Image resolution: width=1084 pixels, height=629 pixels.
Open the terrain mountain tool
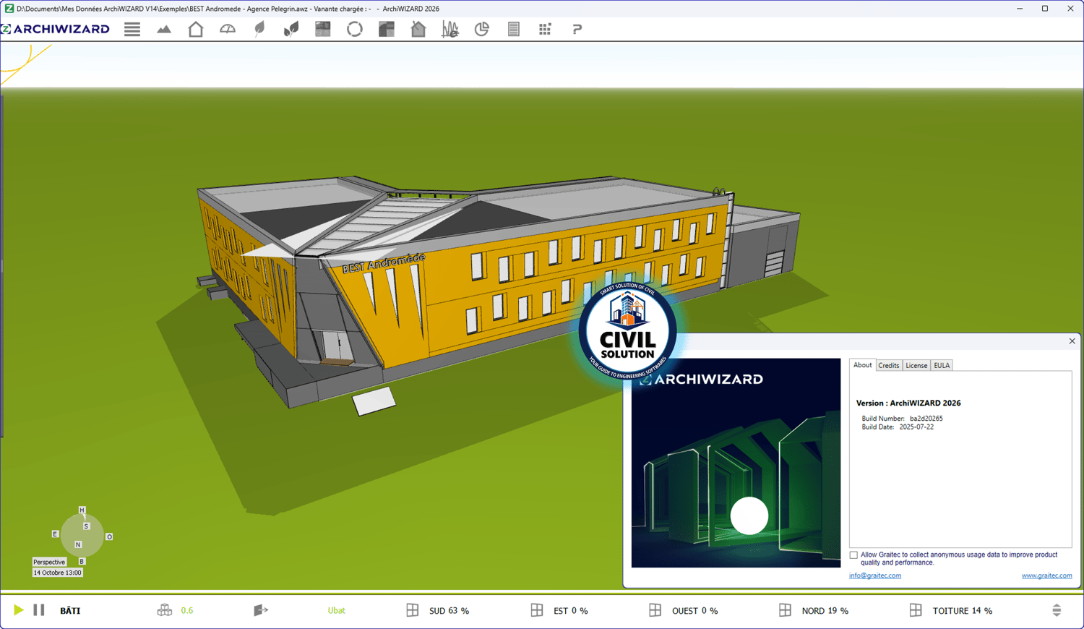164,29
